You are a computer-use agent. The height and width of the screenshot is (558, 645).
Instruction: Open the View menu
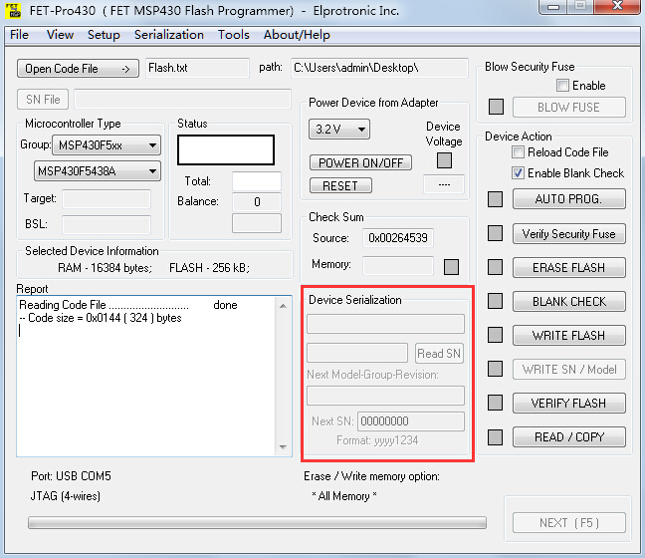60,35
